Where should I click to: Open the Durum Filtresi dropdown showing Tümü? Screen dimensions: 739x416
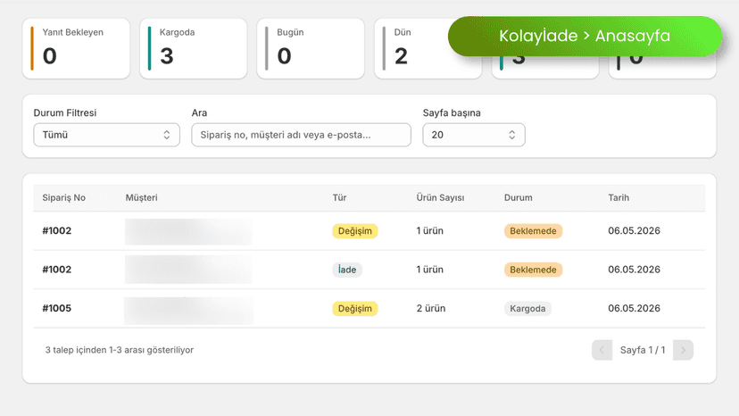coord(106,135)
